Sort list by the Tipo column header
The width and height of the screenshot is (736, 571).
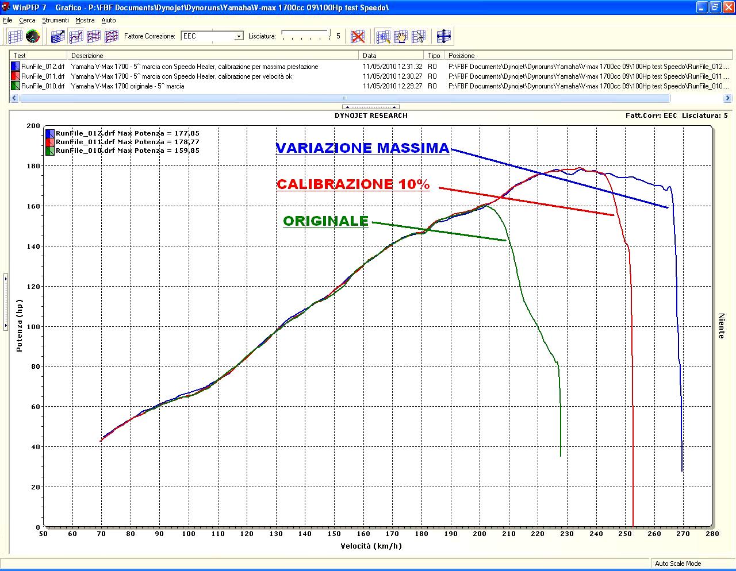(434, 56)
